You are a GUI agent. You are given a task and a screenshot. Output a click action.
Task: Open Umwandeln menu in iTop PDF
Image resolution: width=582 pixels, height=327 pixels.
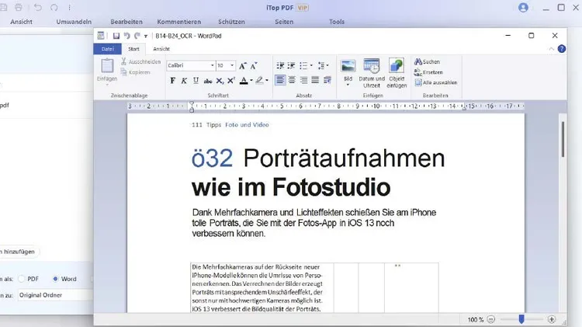(x=74, y=22)
